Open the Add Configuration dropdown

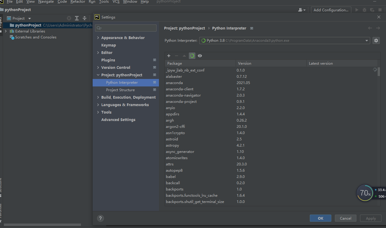(x=331, y=10)
